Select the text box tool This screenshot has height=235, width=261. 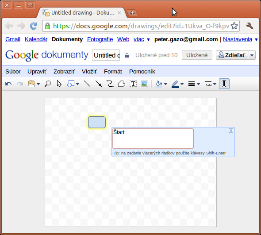click(133, 84)
